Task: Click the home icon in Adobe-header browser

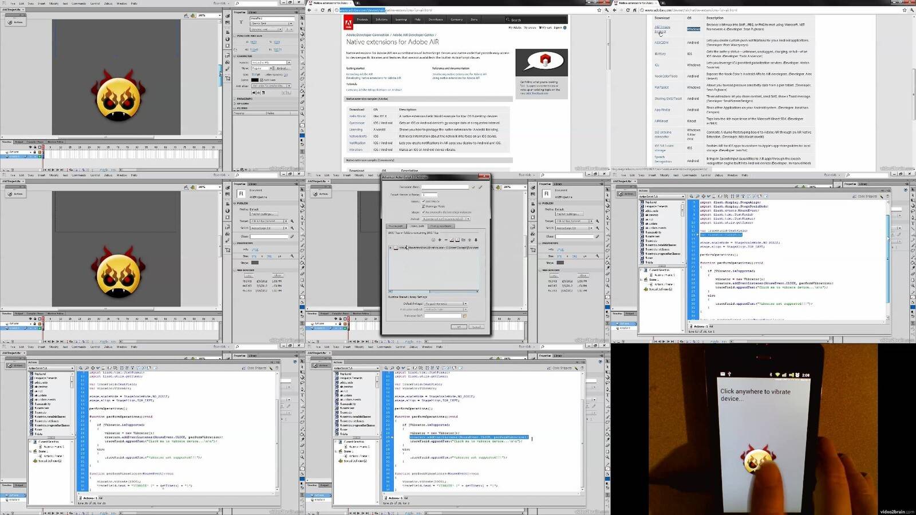Action: point(329,10)
